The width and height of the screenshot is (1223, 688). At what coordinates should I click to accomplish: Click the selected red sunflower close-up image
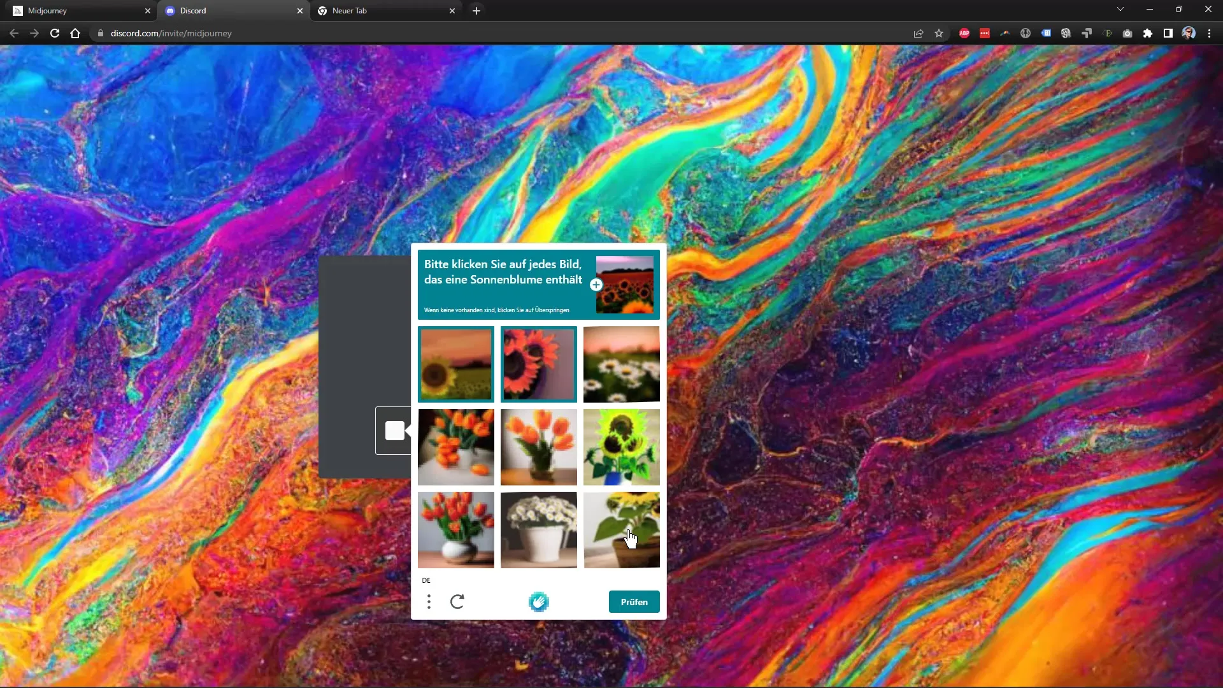pos(539,364)
